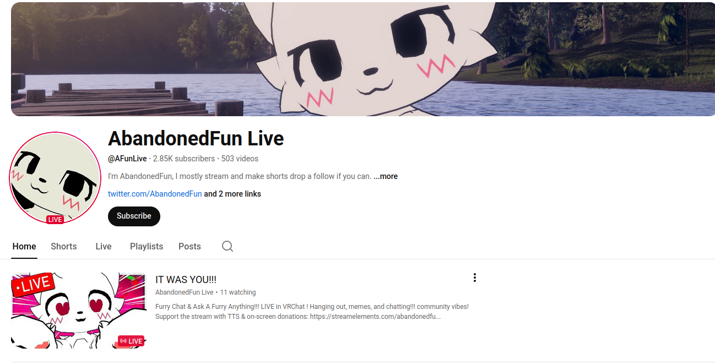Screen dimensions: 715x364
Task: Click AbandonedFun Live name under video title
Action: [x=184, y=292]
